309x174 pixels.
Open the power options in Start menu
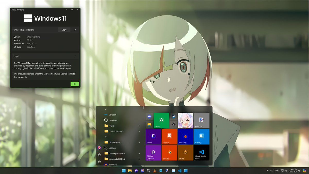(99, 162)
